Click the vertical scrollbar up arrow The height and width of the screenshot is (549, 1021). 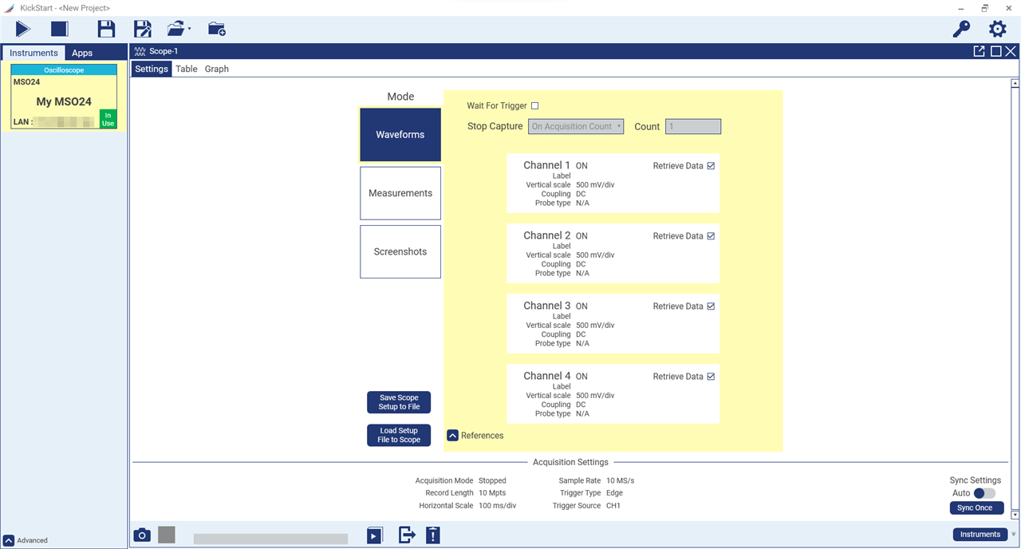coord(1015,83)
